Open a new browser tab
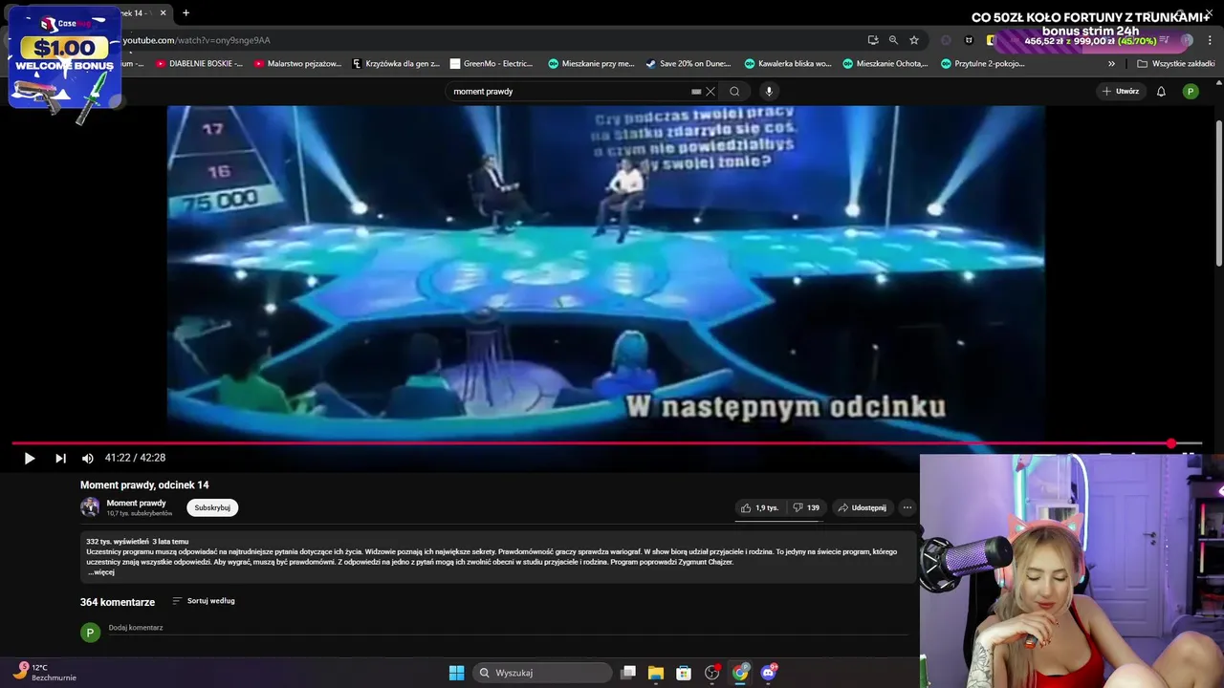The height and width of the screenshot is (688, 1224). click(186, 12)
